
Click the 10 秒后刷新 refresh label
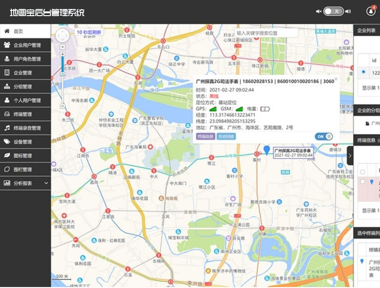[89, 32]
